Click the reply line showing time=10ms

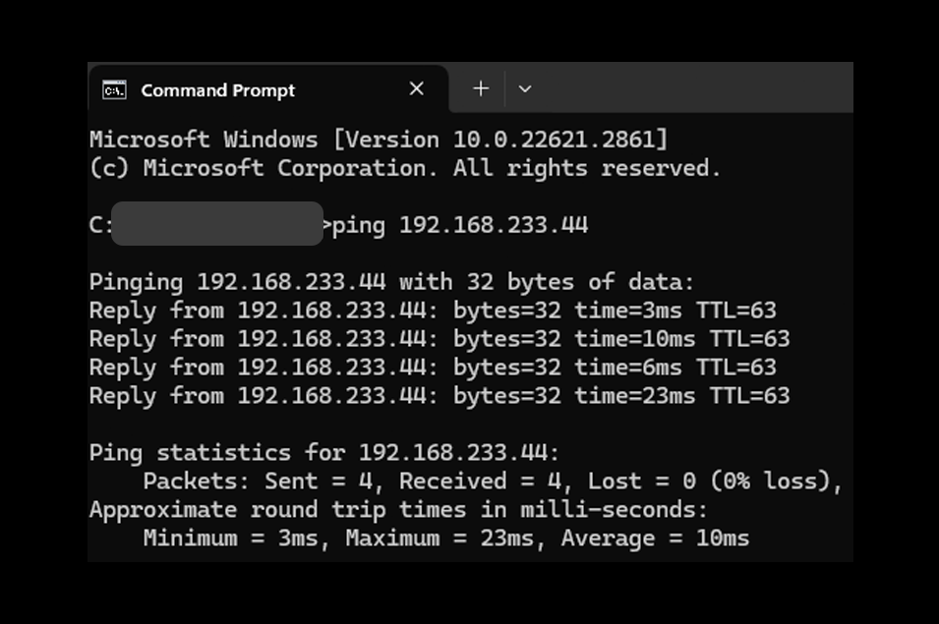(439, 339)
